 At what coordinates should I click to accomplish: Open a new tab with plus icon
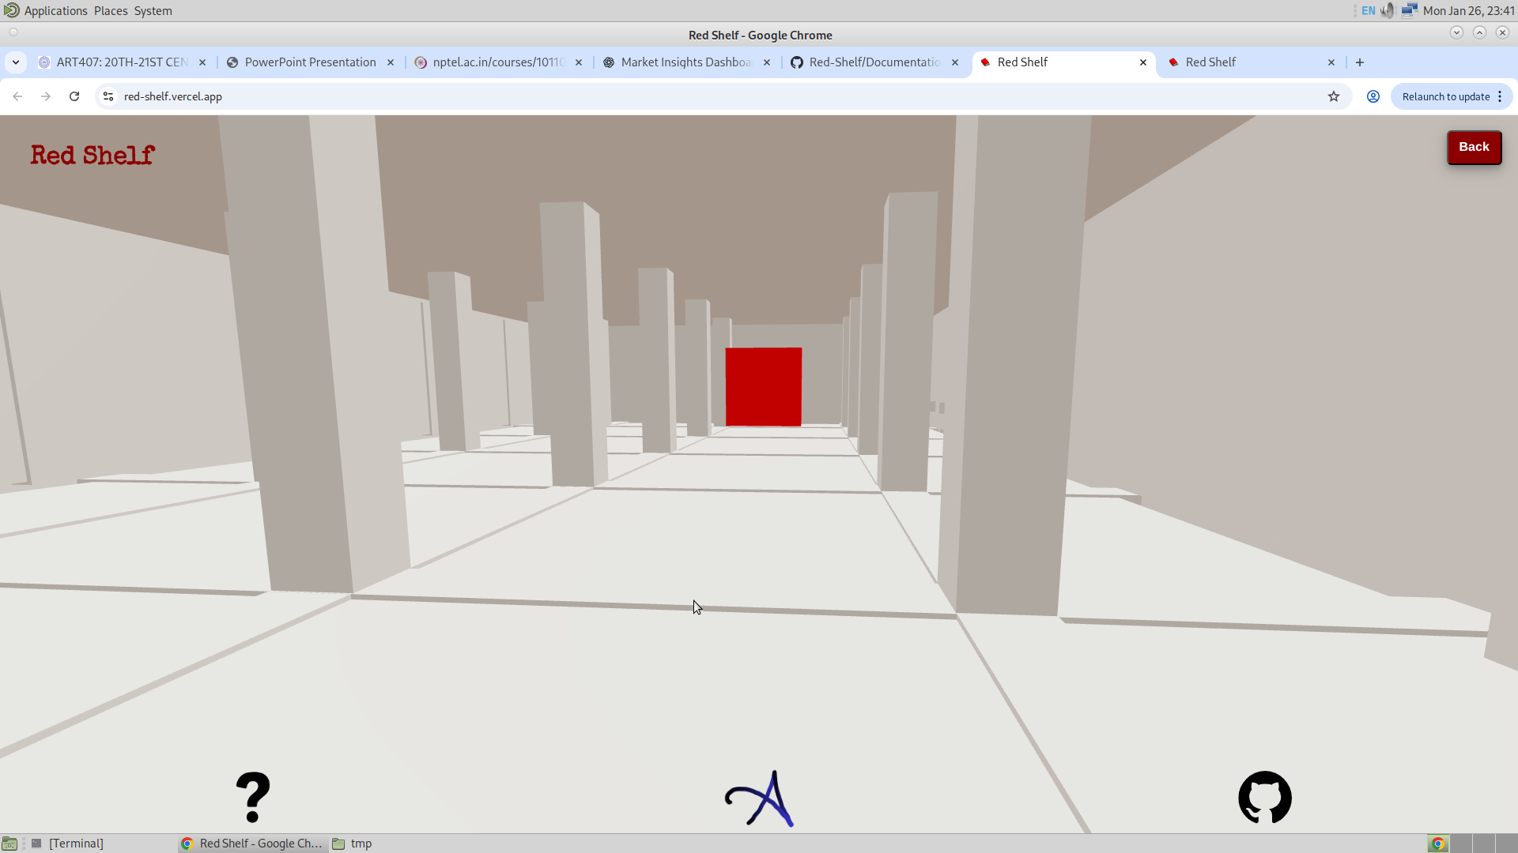pos(1360,62)
